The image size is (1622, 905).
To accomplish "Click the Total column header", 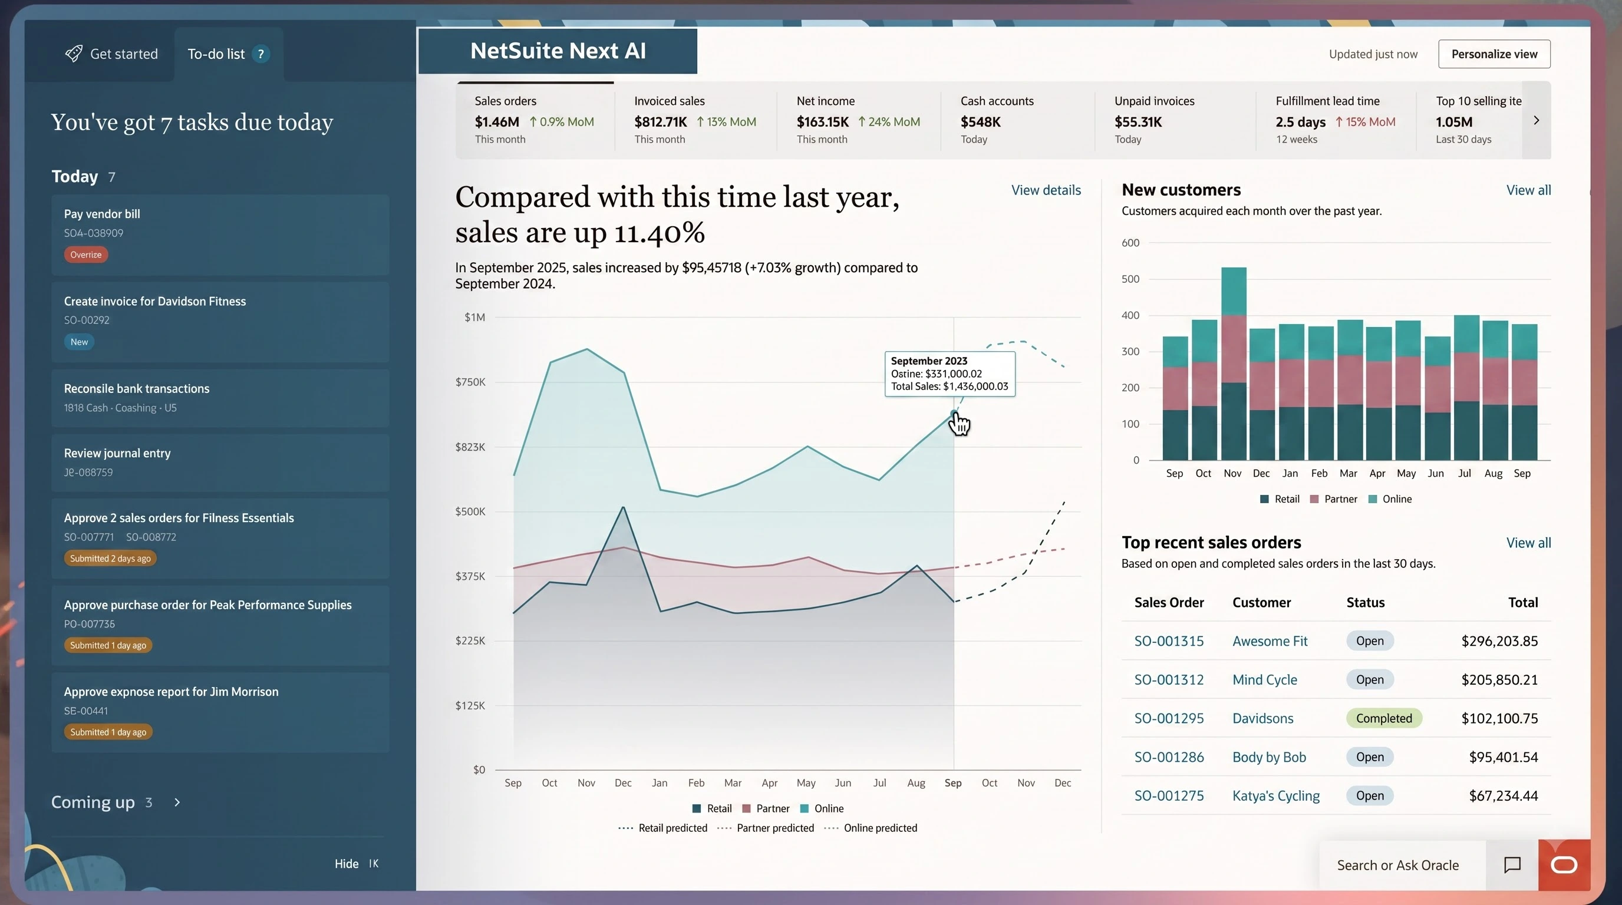I will (x=1522, y=602).
